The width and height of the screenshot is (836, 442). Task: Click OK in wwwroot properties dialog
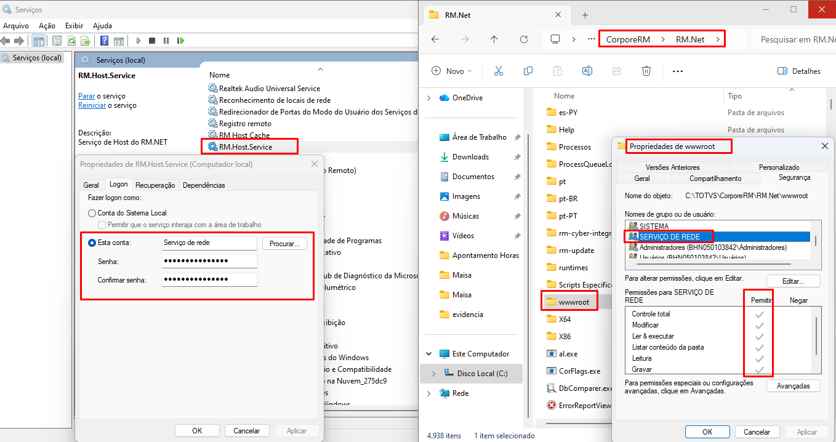[x=707, y=432]
